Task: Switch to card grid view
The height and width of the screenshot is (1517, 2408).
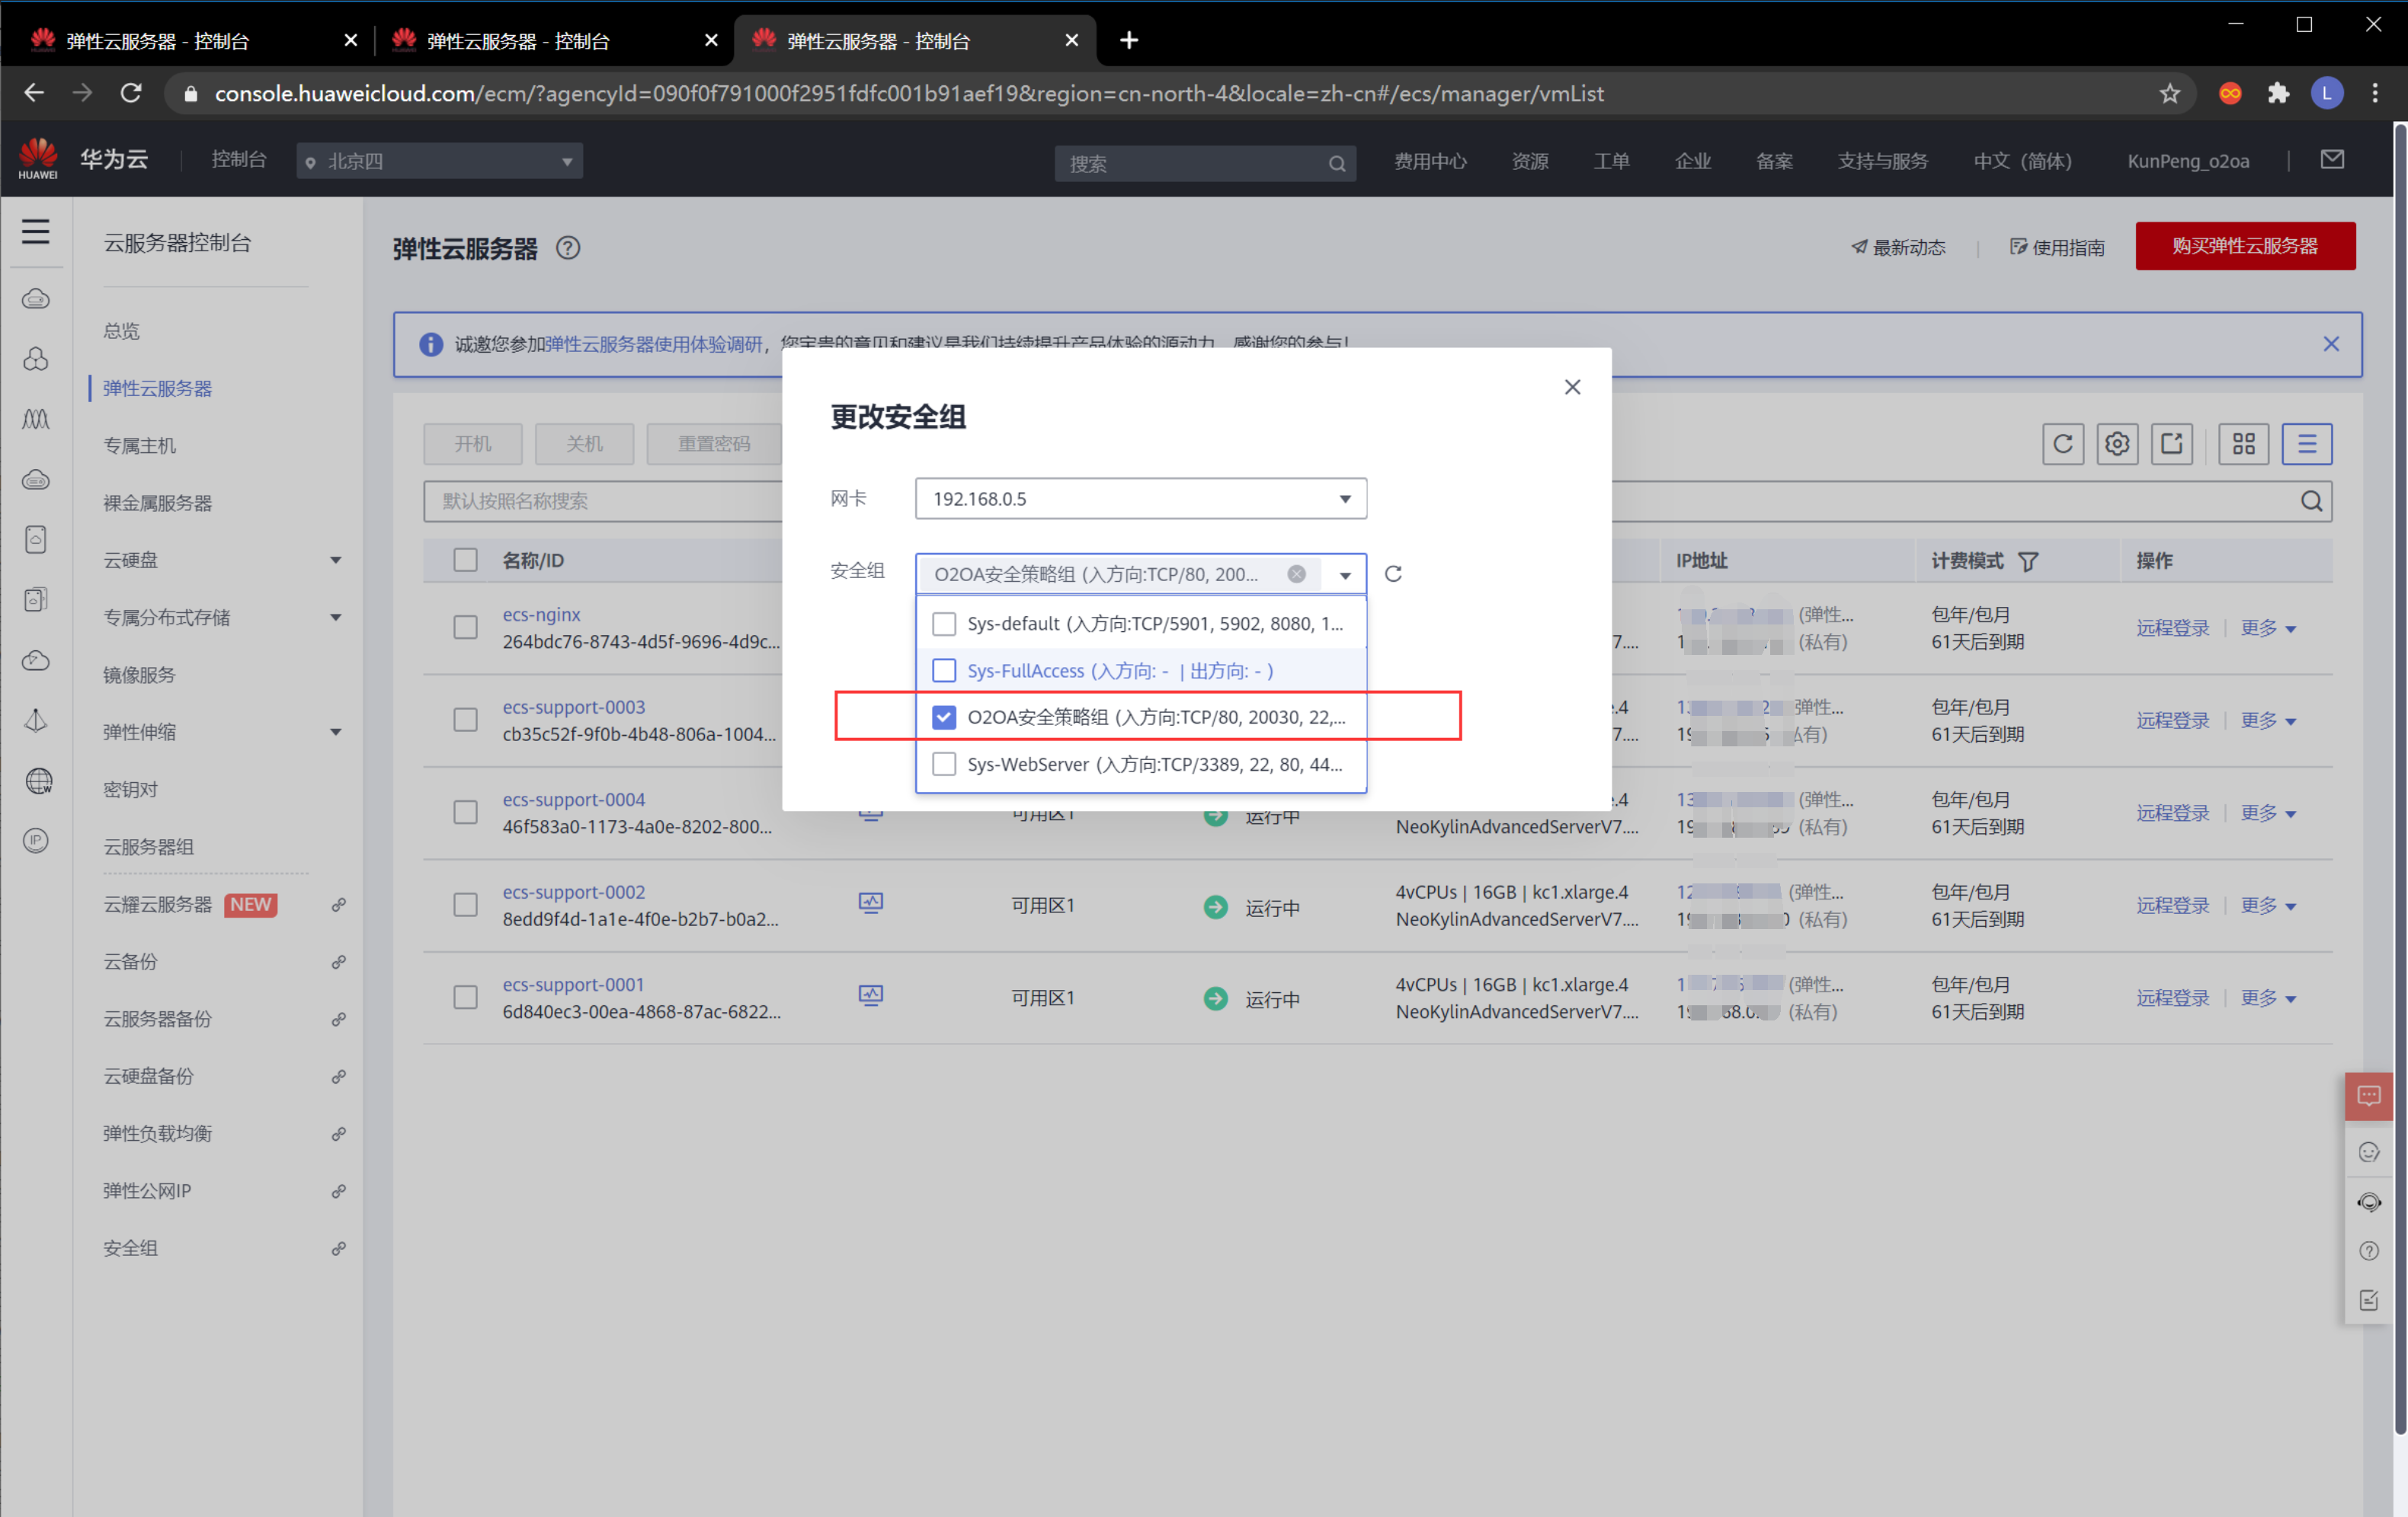Action: pyautogui.click(x=2244, y=444)
